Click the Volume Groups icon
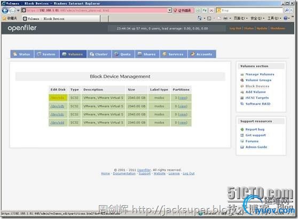This screenshot has height=219, width=298. 242,80
